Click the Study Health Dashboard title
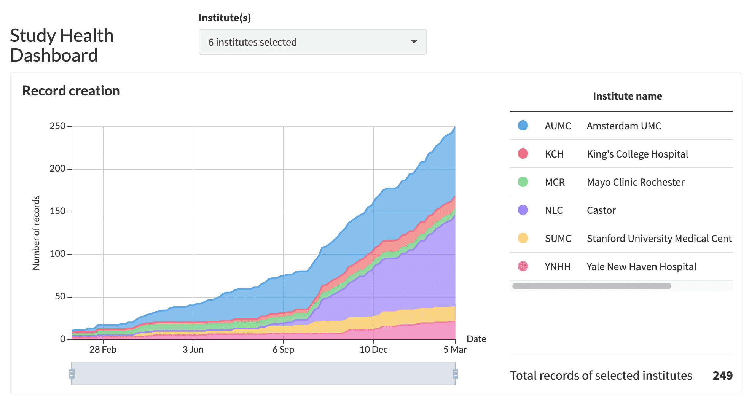This screenshot has width=749, height=401. tap(62, 45)
